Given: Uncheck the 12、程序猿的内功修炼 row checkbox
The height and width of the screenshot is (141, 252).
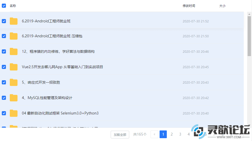Looking at the screenshot, I should pos(4,51).
